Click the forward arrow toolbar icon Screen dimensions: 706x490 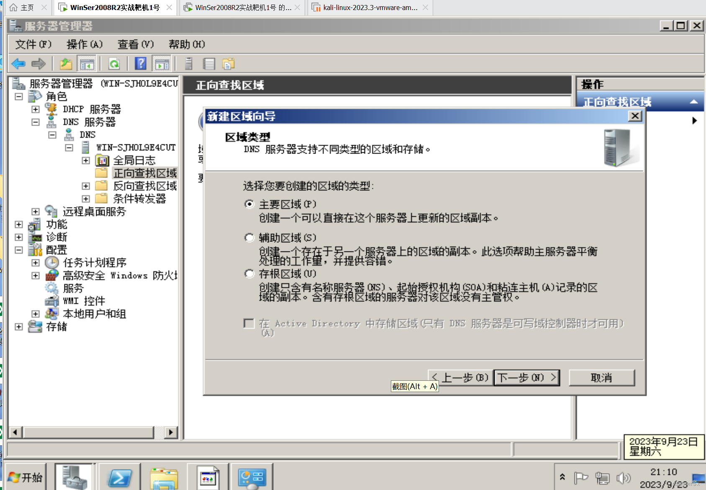point(39,64)
